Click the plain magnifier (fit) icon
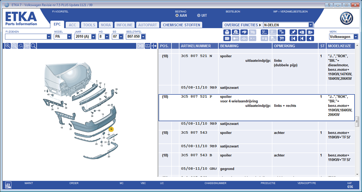The height and width of the screenshot is (192, 362). pos(33,46)
